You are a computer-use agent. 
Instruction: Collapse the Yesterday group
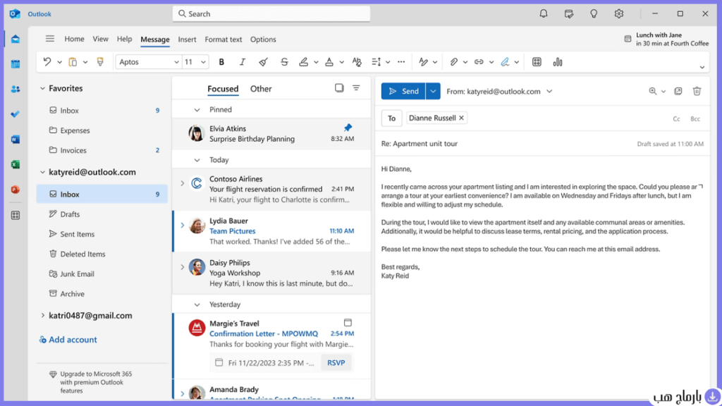pos(197,304)
